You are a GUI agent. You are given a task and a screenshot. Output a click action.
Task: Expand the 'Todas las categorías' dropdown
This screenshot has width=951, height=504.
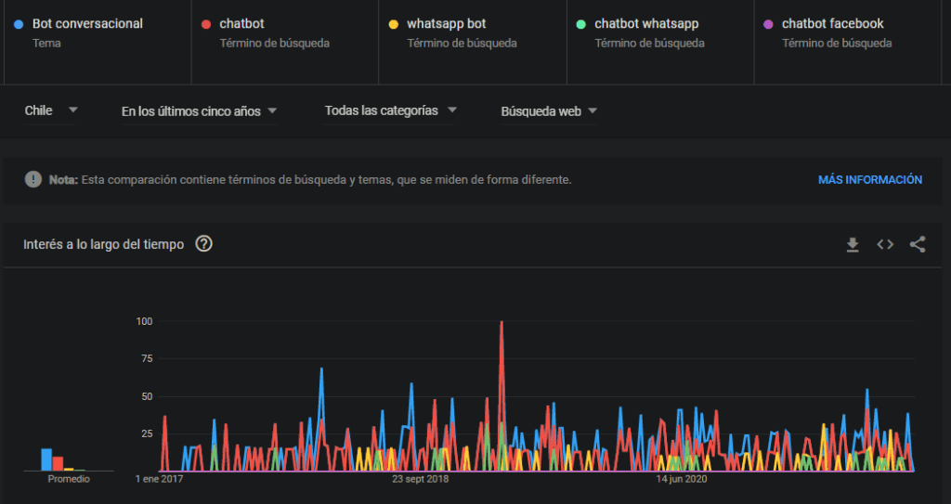click(x=390, y=111)
